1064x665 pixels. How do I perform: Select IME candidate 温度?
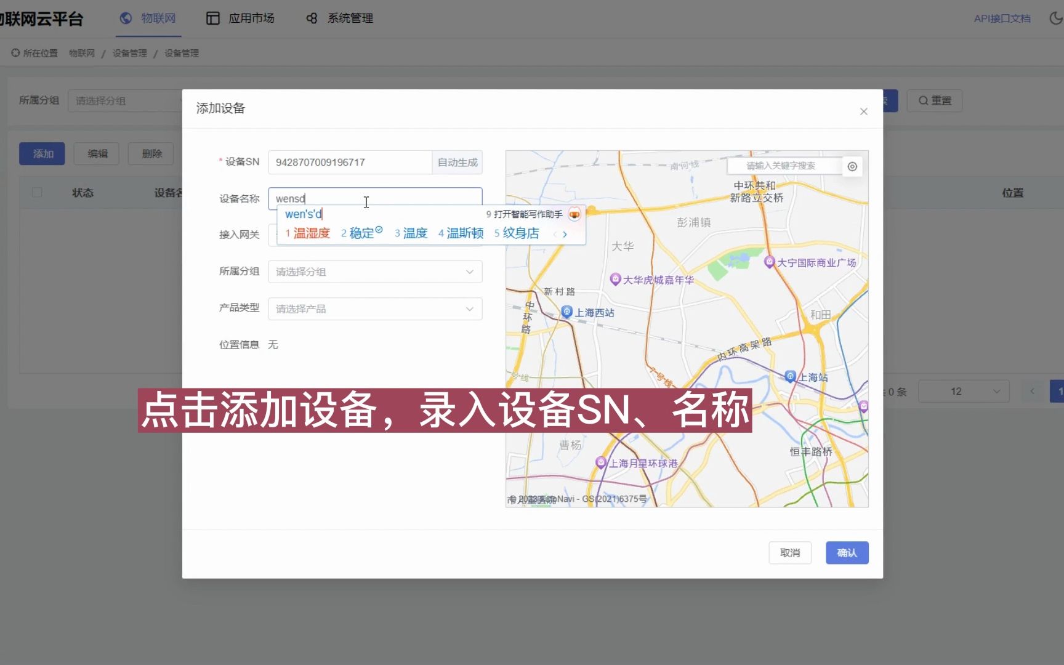coord(411,233)
